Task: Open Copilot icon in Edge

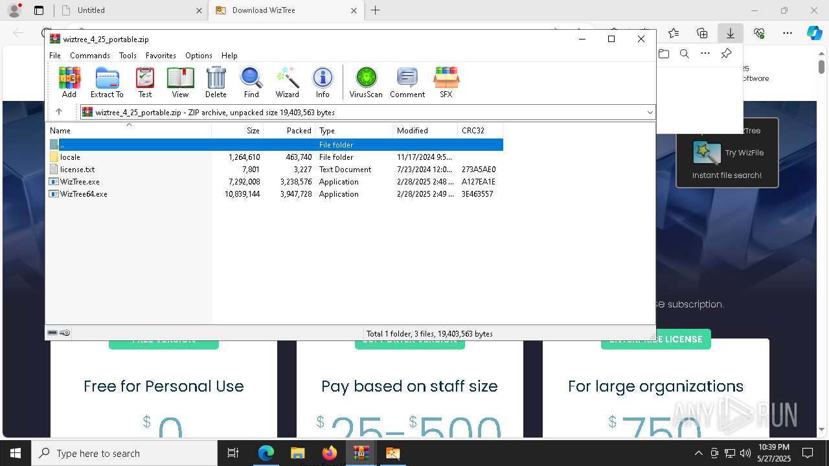Action: coord(814,33)
